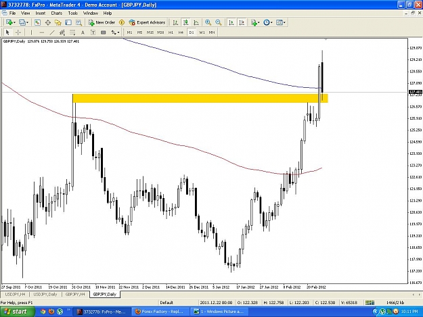Switch timeframe to M15

(150, 32)
